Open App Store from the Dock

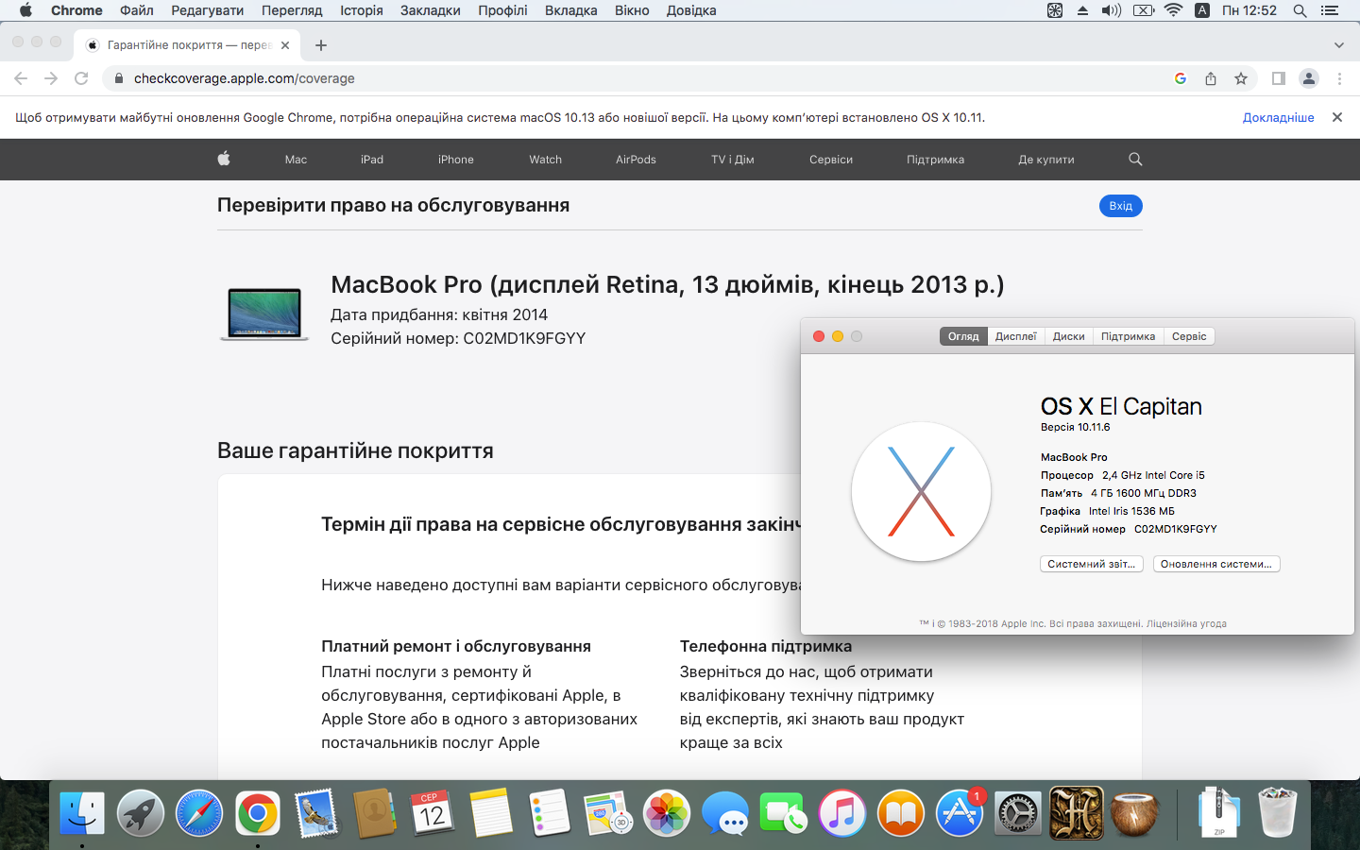point(960,813)
